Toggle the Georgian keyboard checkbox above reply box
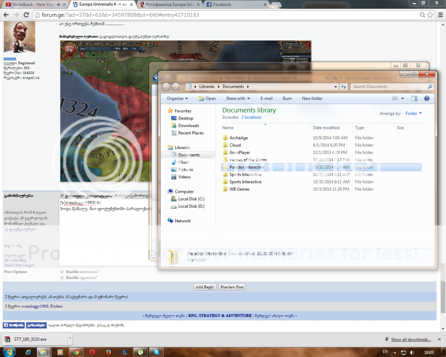The width and height of the screenshot is (446, 357). coord(62,196)
